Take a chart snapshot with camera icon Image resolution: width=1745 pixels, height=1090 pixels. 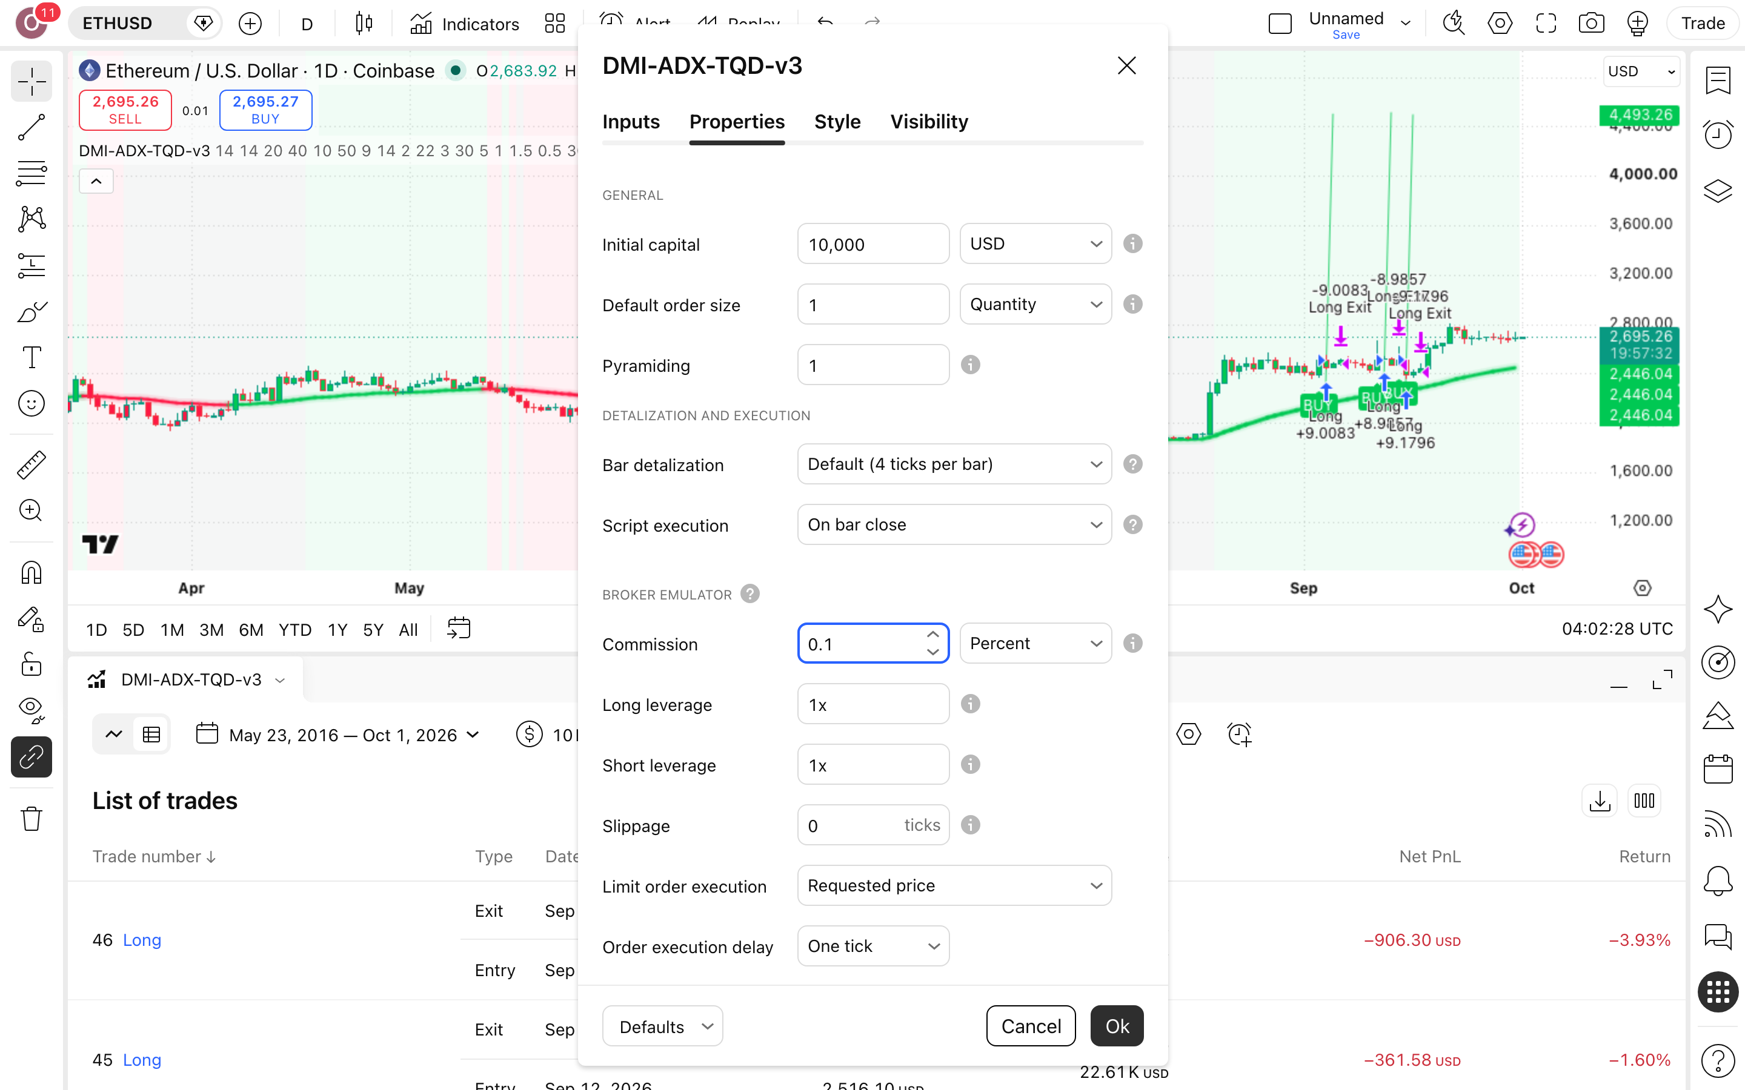(1592, 24)
